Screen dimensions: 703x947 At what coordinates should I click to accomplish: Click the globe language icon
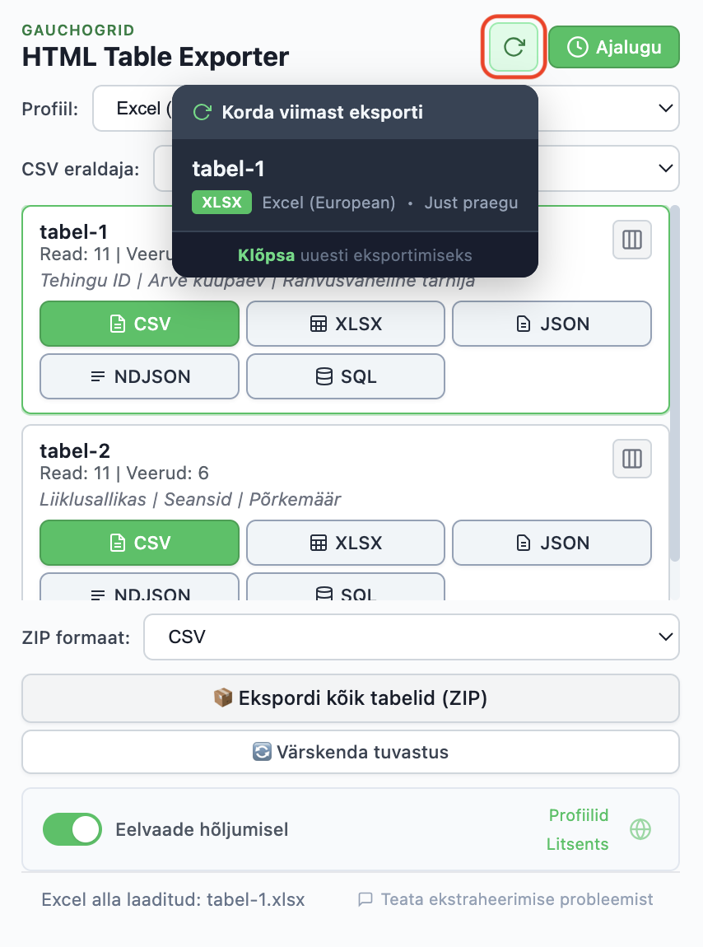(640, 829)
